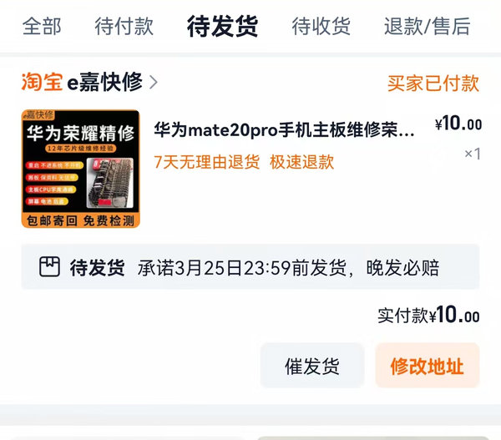This screenshot has width=501, height=440.
Task: Switch to the 全部 orders tab
Action: [x=42, y=26]
